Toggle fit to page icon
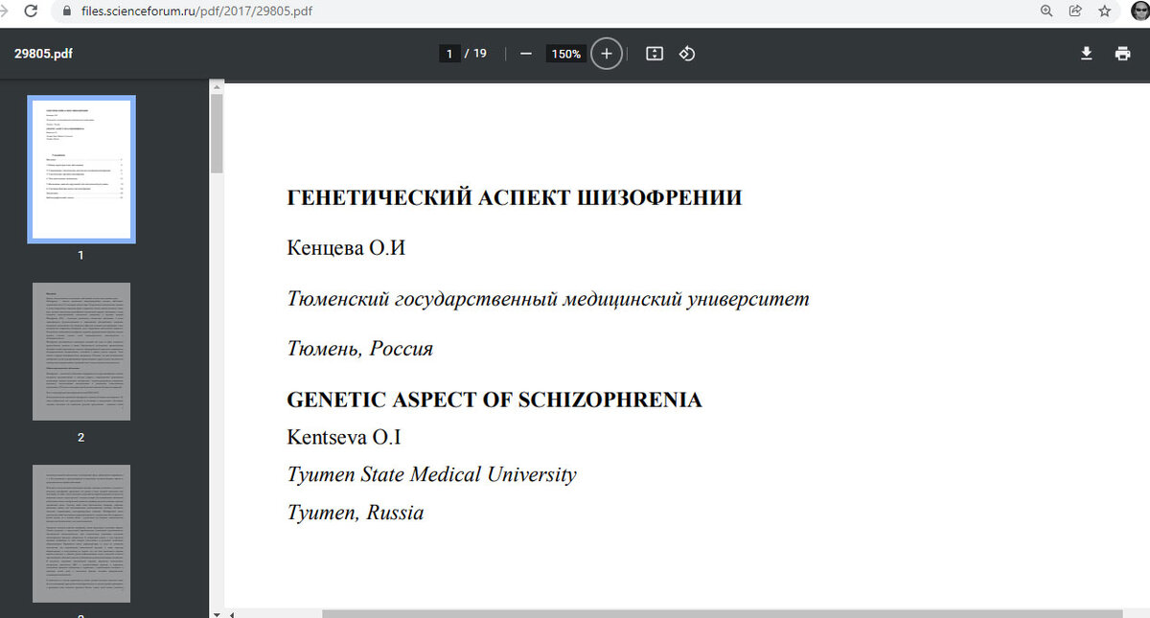The image size is (1150, 618). click(655, 54)
